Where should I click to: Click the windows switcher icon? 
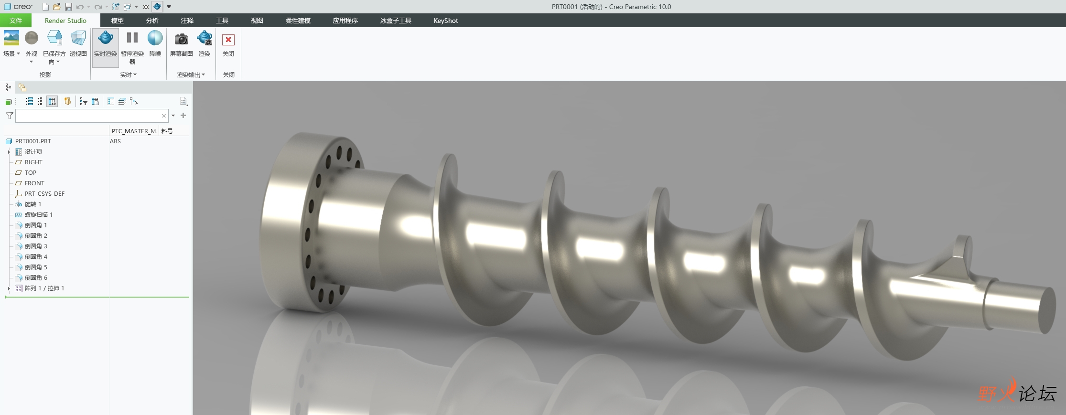(128, 7)
